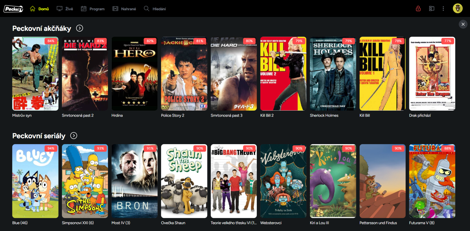
Task: Open the Simpsons series poster
Action: click(x=85, y=181)
